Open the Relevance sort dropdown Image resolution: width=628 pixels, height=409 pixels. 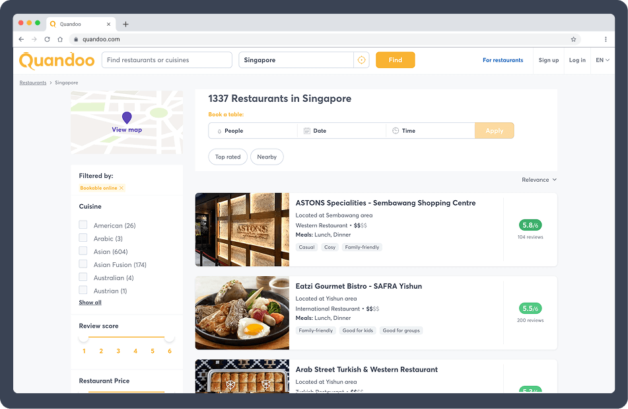point(539,180)
